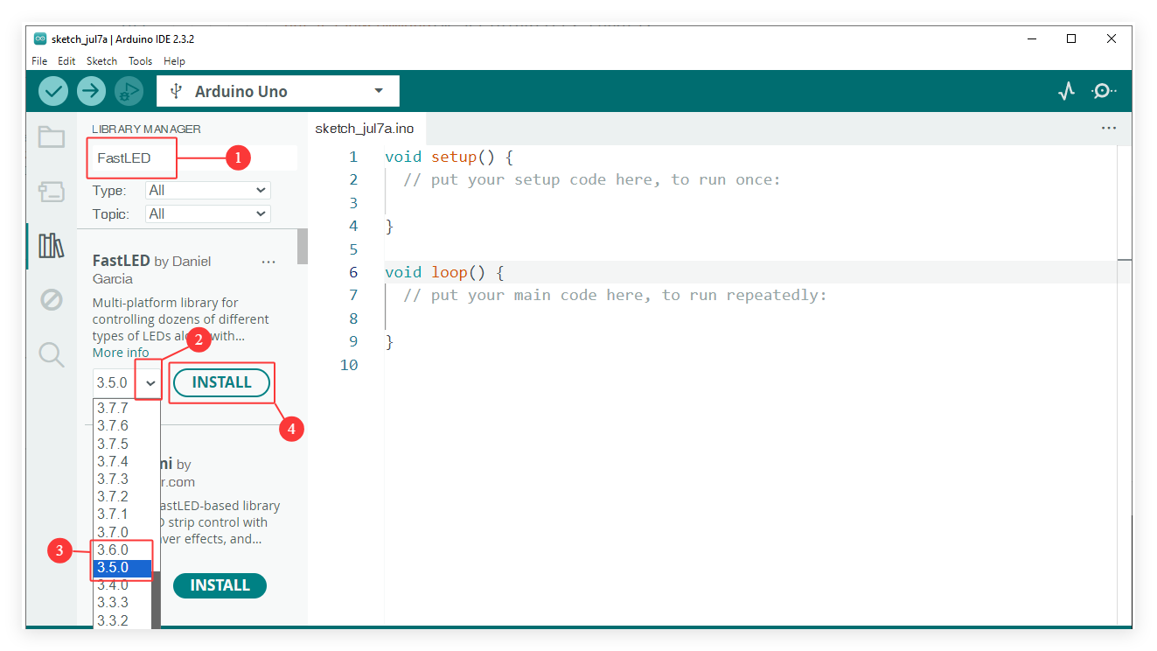
Task: Install the FastLED library
Action: click(221, 382)
